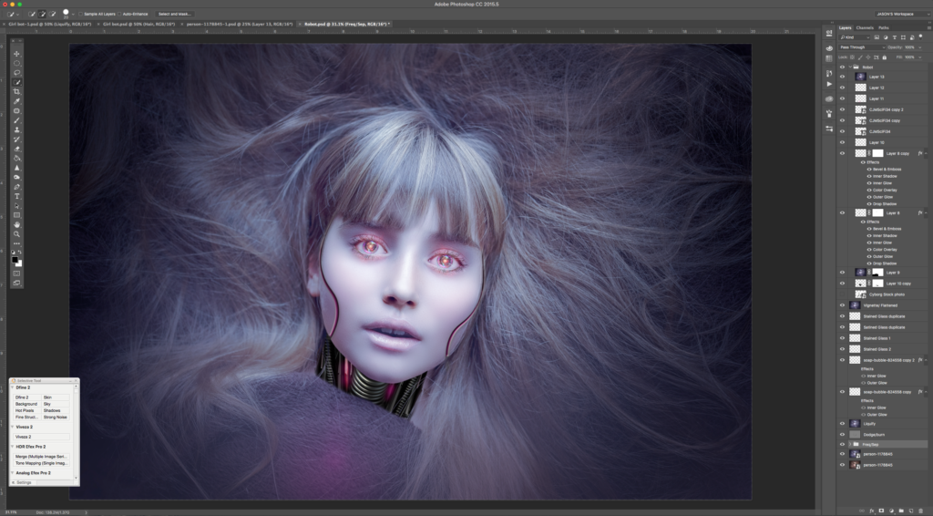Select the Clone Stamp tool
This screenshot has height=516, width=933.
pyautogui.click(x=16, y=129)
